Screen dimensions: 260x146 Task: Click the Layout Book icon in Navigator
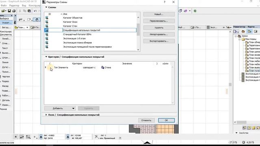point(256,31)
